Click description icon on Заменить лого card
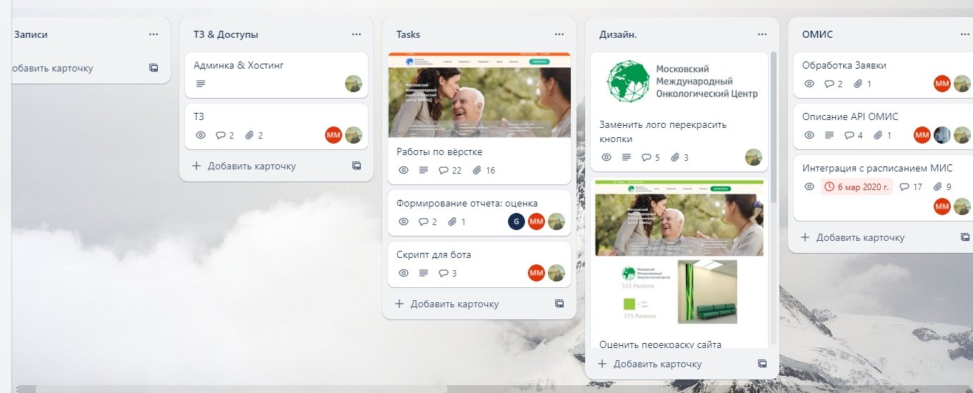973x393 pixels. 626,157
